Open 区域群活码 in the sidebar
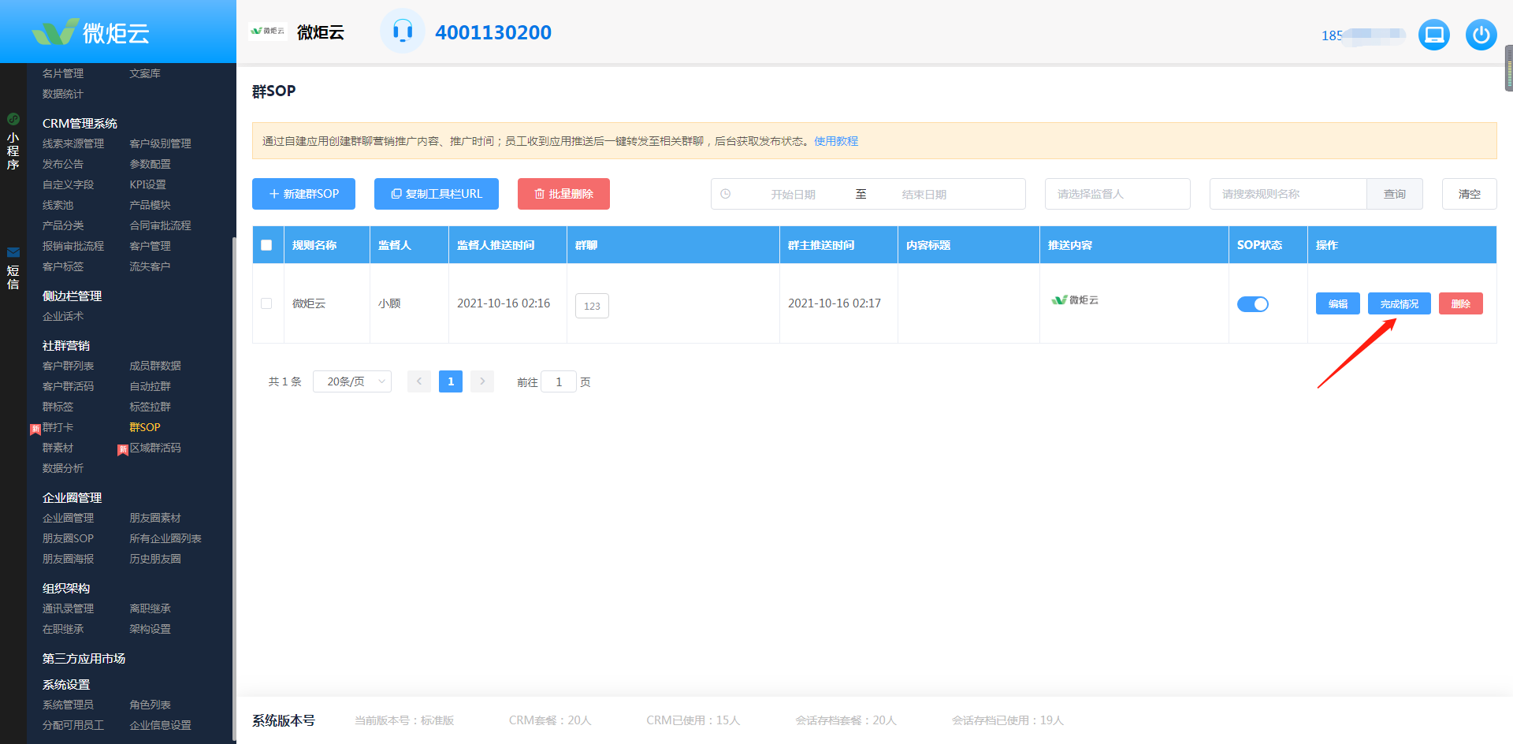Screen dimensions: 1513x744 [155, 448]
